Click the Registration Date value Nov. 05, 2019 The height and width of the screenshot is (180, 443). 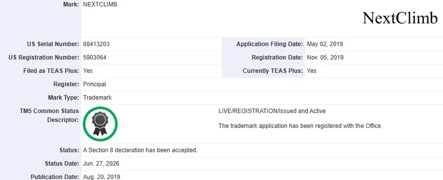pos(325,58)
